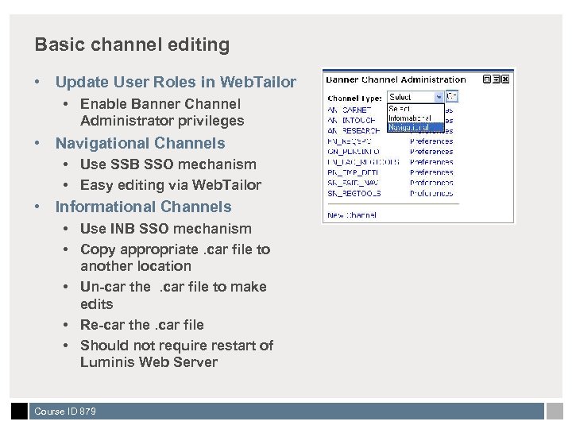Viewport: 572px width, 429px height.
Task: Click the 'Use INB SSO mechanism' bullet
Action: coord(166,229)
